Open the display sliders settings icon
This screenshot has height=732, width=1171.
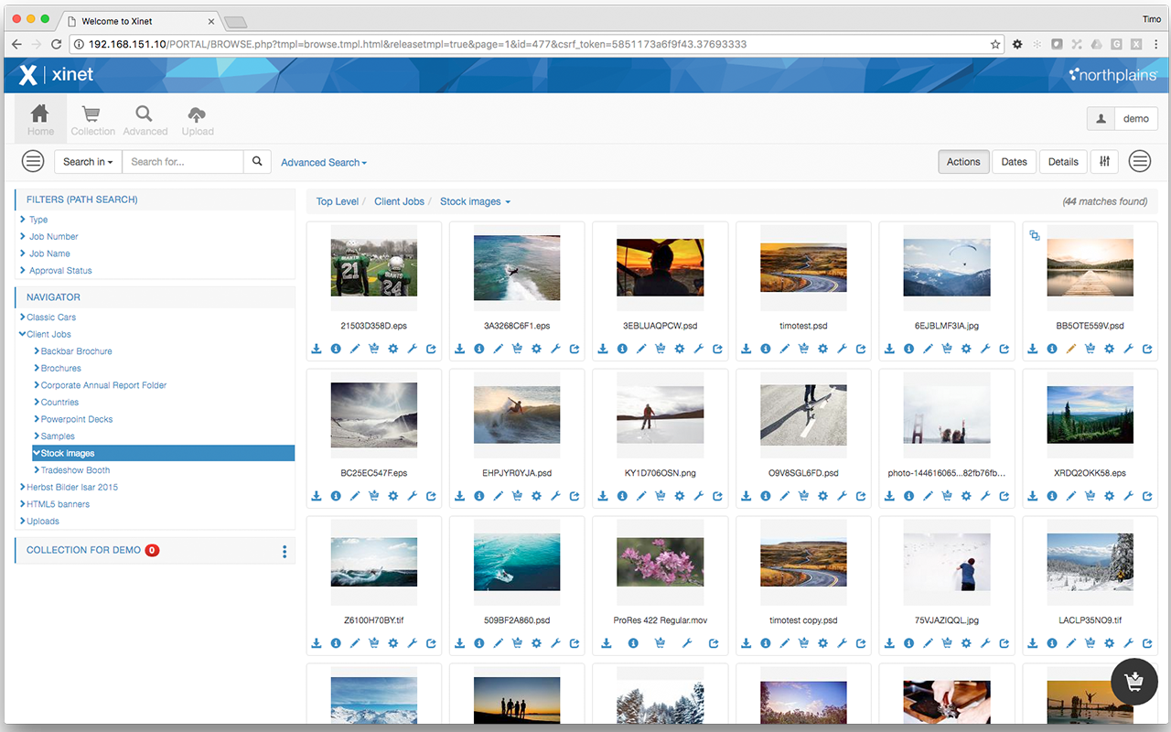click(x=1105, y=162)
